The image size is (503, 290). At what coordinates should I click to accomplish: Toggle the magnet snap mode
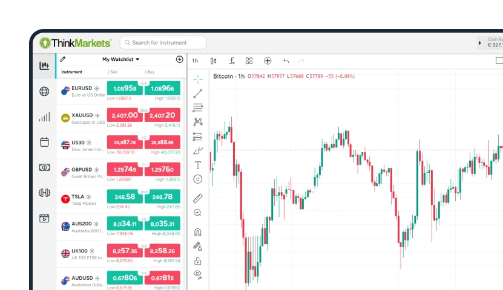click(x=197, y=232)
